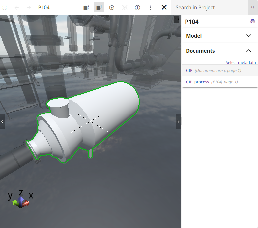The image size is (258, 228).
Task: Open the info icon in toolbar
Action: 138,7
